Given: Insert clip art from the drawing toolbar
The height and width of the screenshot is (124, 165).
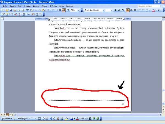Looking at the screenshot, I should pyautogui.click(x=58, y=118).
